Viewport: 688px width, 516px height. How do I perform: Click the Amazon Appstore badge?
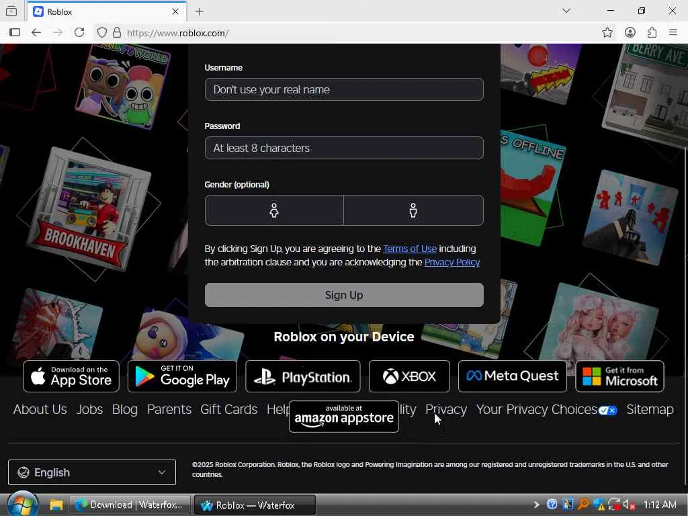344,417
